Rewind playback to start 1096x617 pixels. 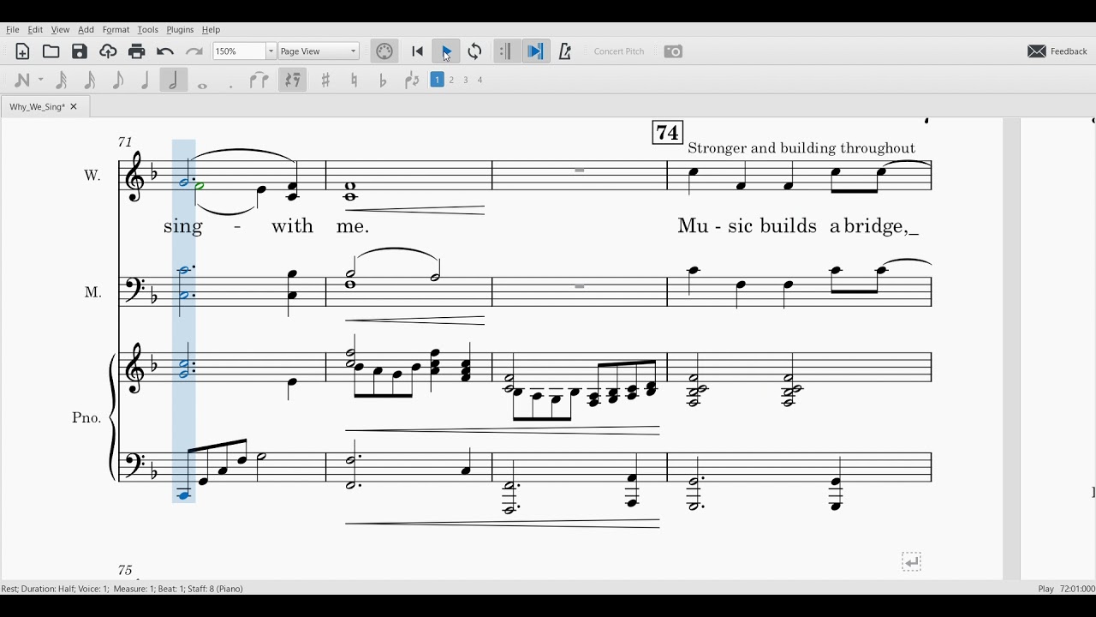(418, 51)
